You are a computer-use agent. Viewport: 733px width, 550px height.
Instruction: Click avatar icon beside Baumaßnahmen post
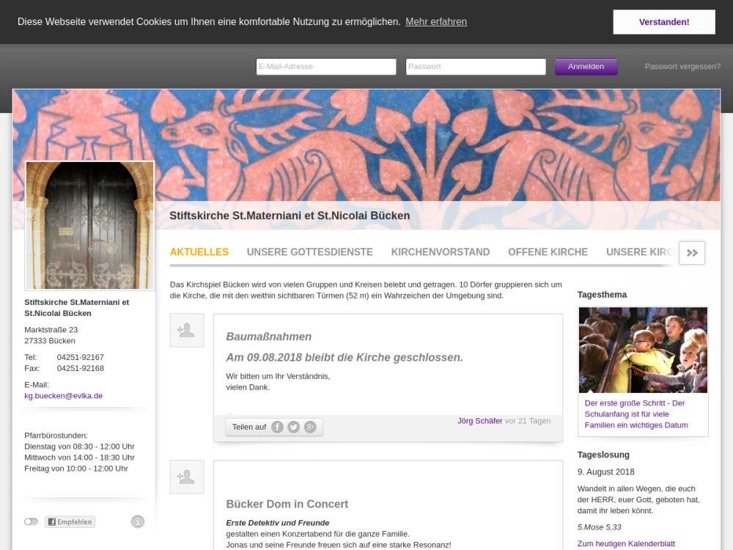point(186,331)
